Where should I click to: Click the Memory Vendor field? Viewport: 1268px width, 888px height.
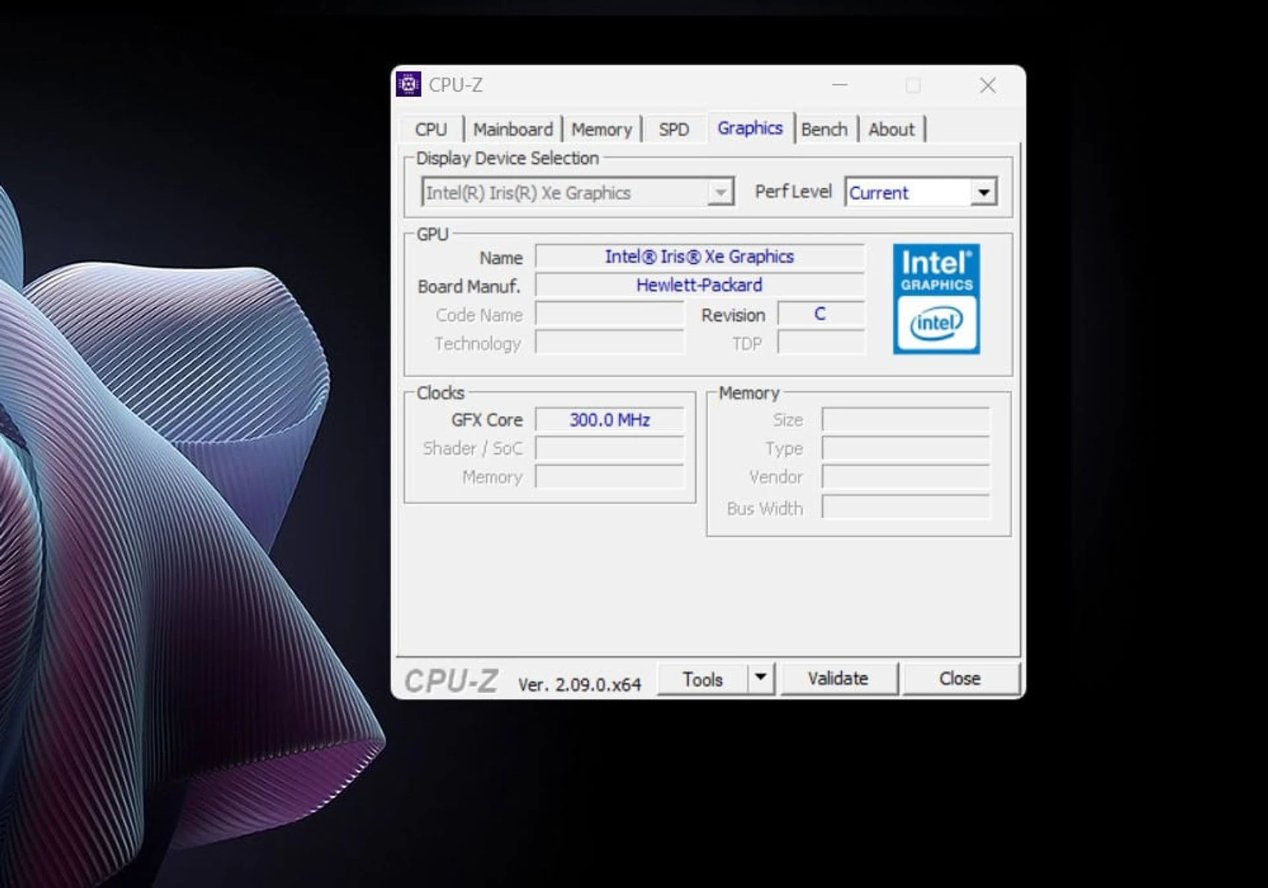coord(905,476)
